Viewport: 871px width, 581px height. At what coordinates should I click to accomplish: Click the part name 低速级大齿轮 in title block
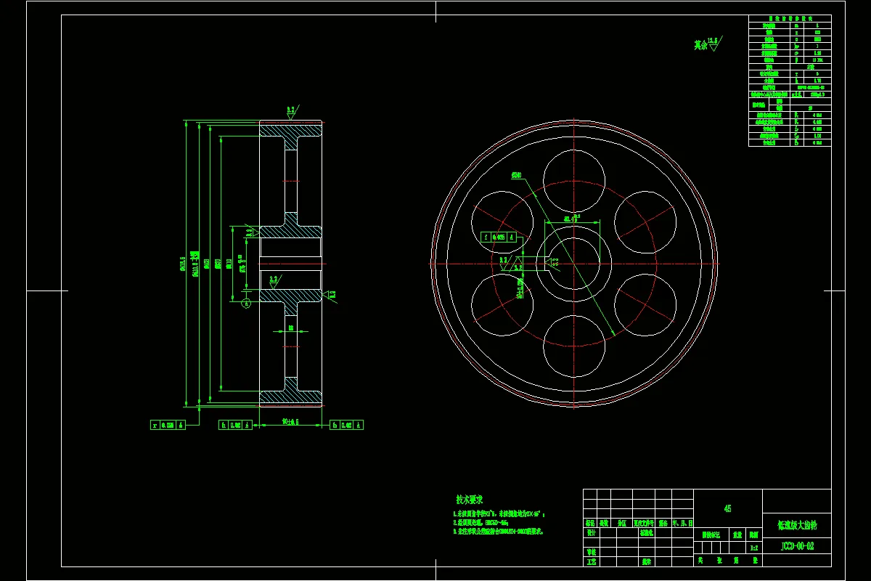pyautogui.click(x=797, y=524)
